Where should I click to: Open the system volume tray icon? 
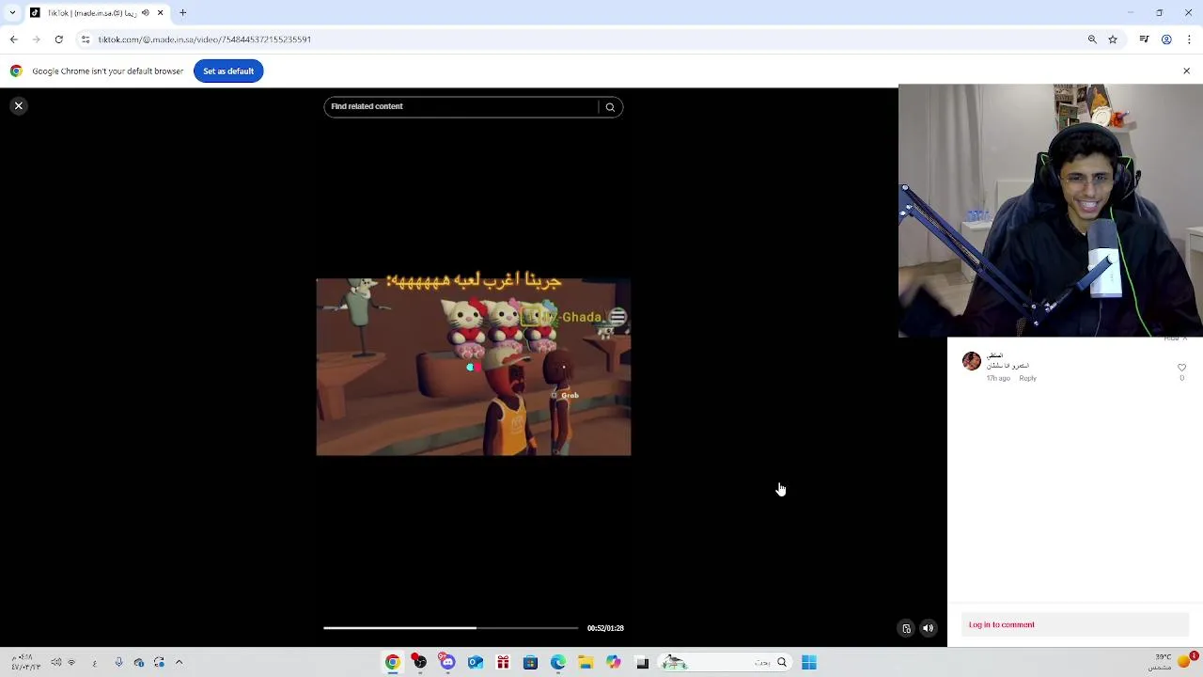coord(56,663)
